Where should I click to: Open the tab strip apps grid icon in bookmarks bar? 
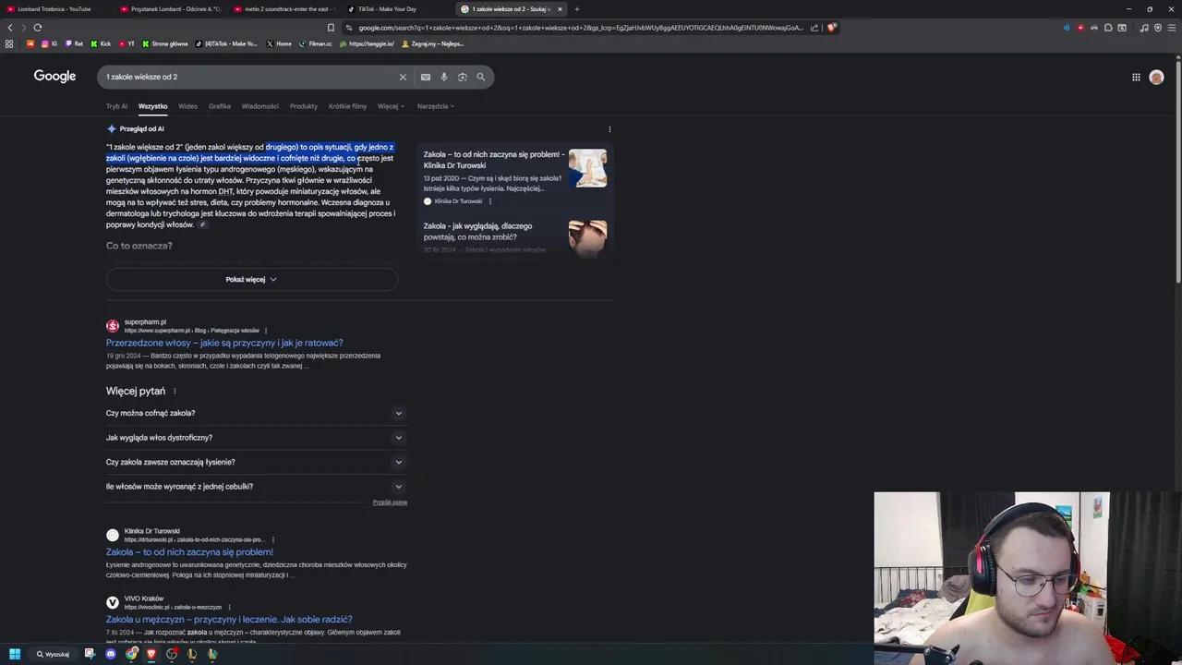(9, 43)
